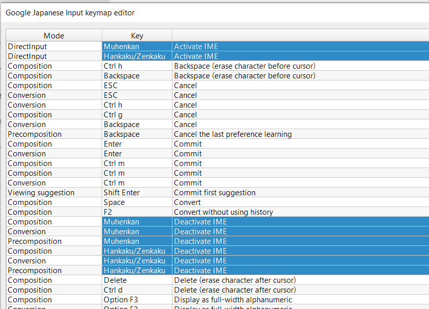Select the Enter key cell in the Conversion row
The width and height of the screenshot is (429, 309).
137,154
